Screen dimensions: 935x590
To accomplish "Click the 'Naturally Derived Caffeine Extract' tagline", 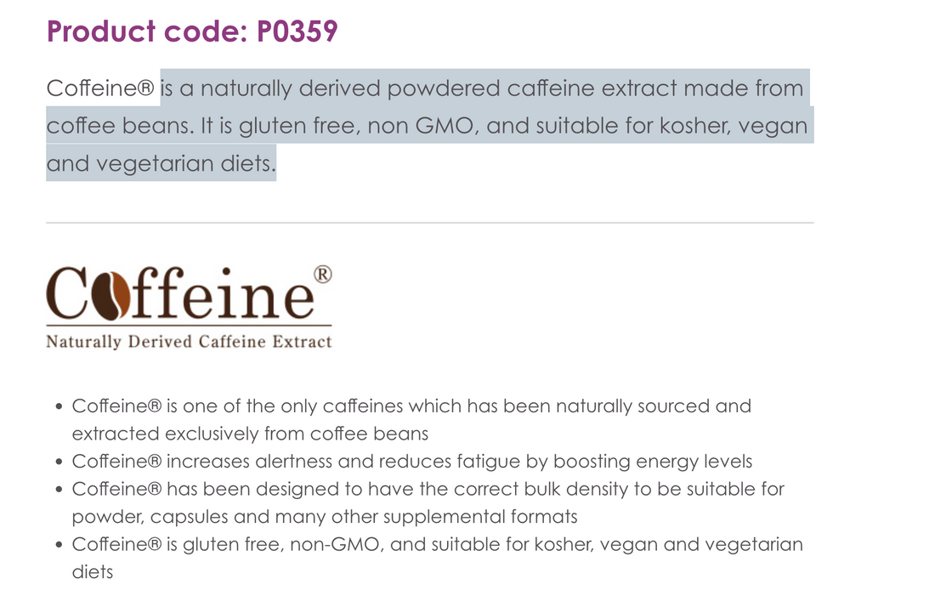I will pyautogui.click(x=189, y=341).
